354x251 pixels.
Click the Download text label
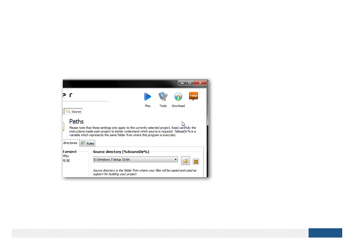point(178,106)
